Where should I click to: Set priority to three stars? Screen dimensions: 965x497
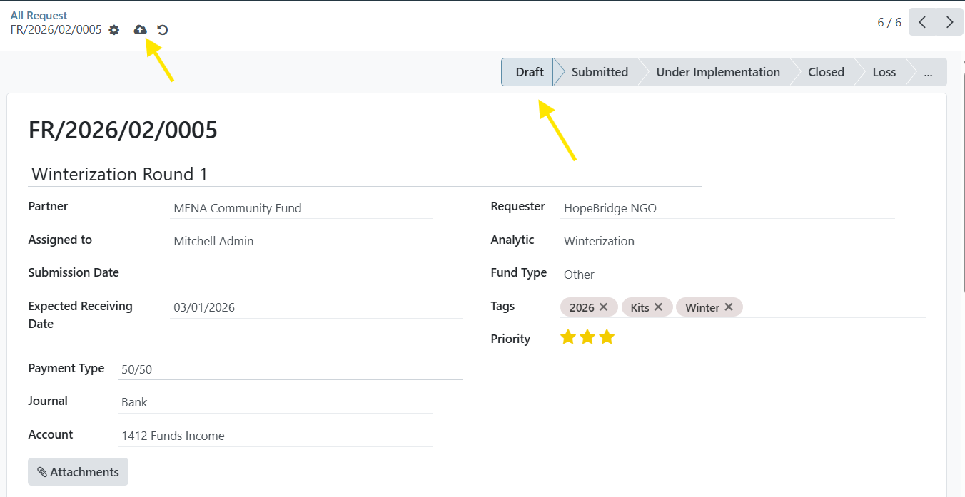(x=607, y=337)
